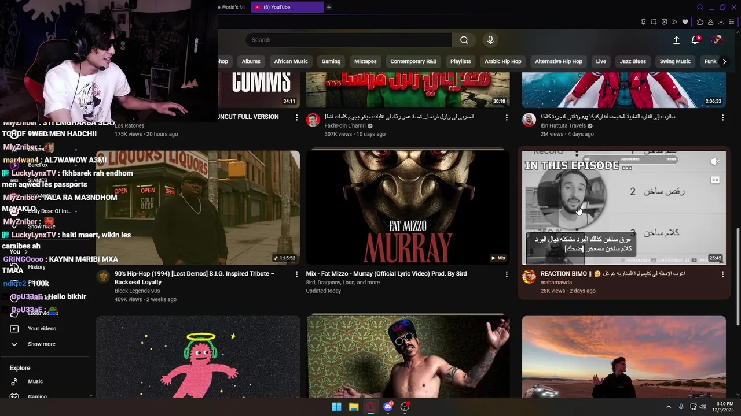Bookmark the page with the heart icon

(685, 22)
